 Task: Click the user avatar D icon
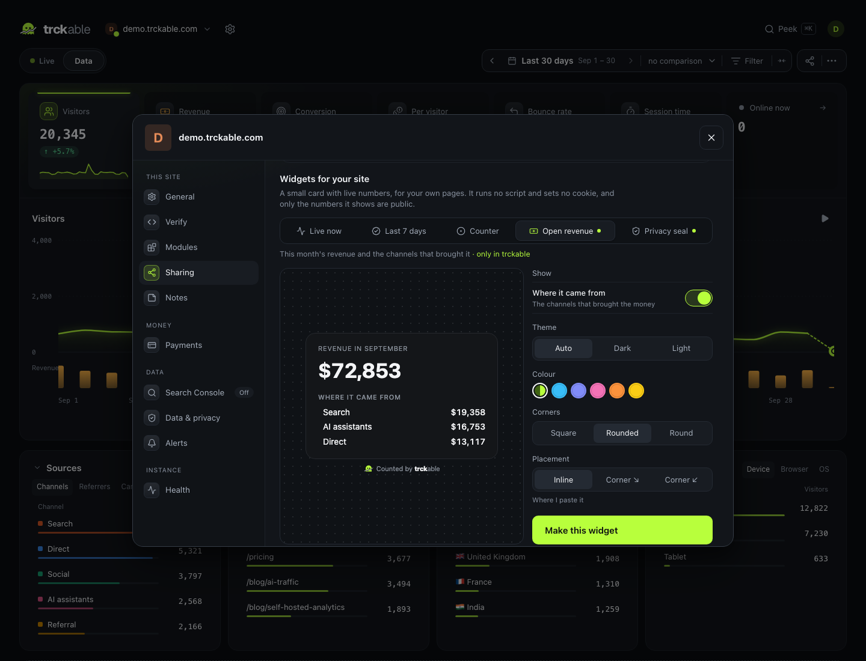point(836,29)
